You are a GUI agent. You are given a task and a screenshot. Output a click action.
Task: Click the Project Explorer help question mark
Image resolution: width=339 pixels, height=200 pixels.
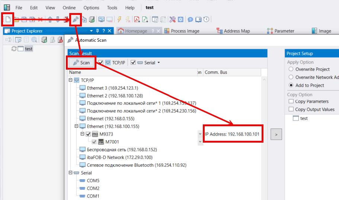click(103, 31)
